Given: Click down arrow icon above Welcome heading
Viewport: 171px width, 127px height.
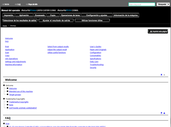Looking at the screenshot, I should pyautogui.click(x=161, y=75).
